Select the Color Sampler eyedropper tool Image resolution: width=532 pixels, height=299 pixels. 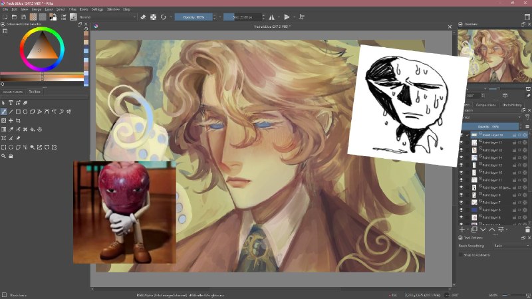coord(11,129)
